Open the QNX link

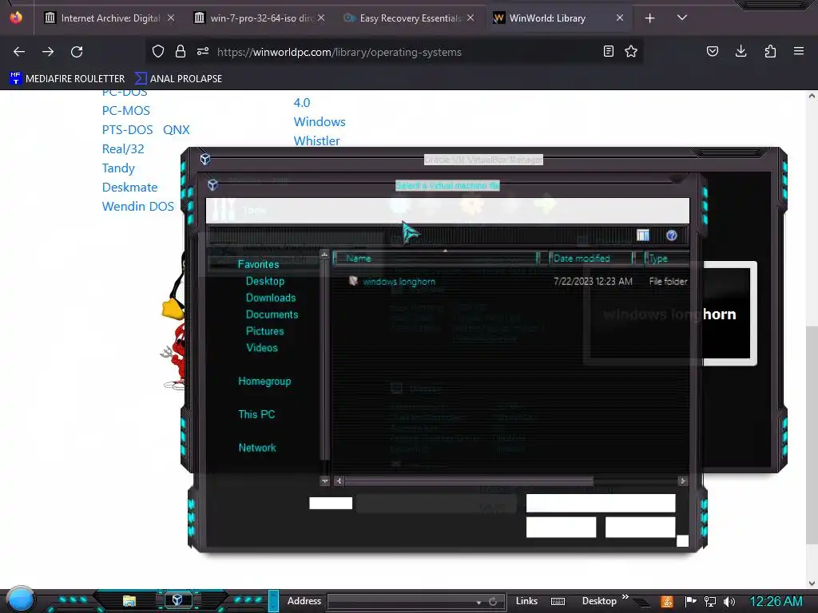pos(177,130)
